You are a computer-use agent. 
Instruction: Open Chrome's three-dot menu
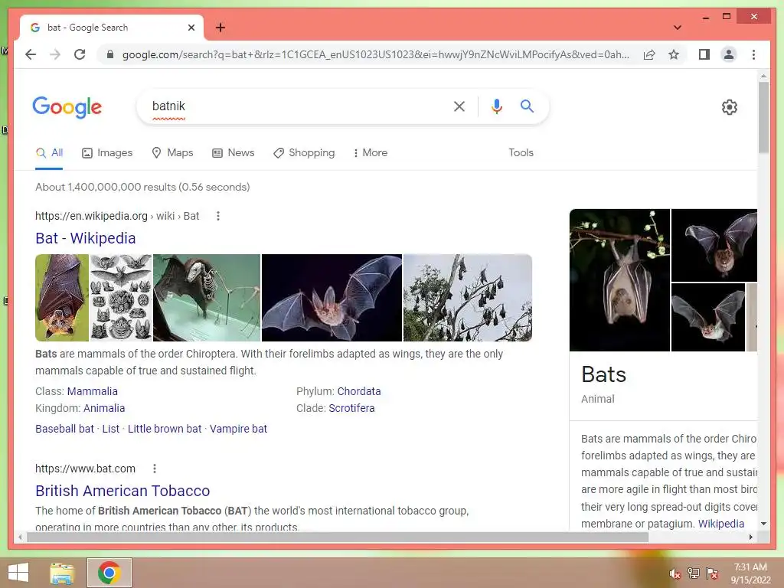(x=753, y=54)
